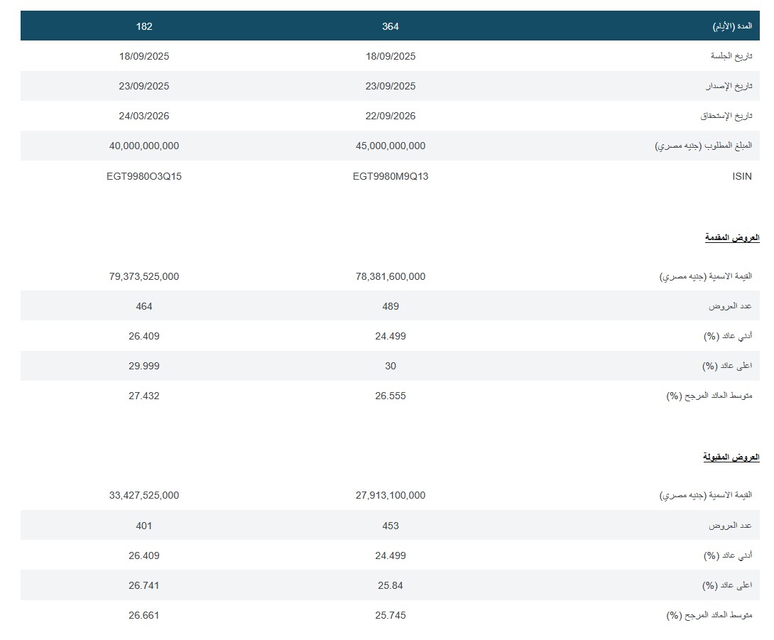Click the 182 days column header
Screen dimensions: 774x640
[x=144, y=27]
